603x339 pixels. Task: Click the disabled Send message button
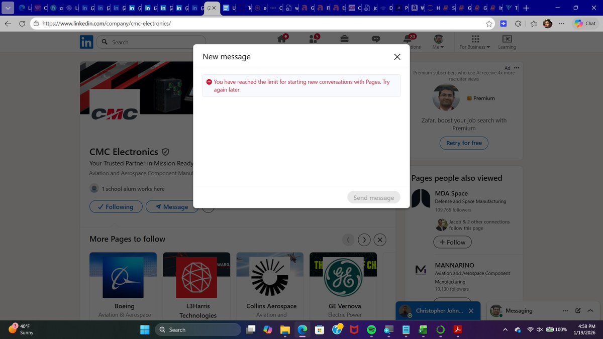(x=373, y=197)
